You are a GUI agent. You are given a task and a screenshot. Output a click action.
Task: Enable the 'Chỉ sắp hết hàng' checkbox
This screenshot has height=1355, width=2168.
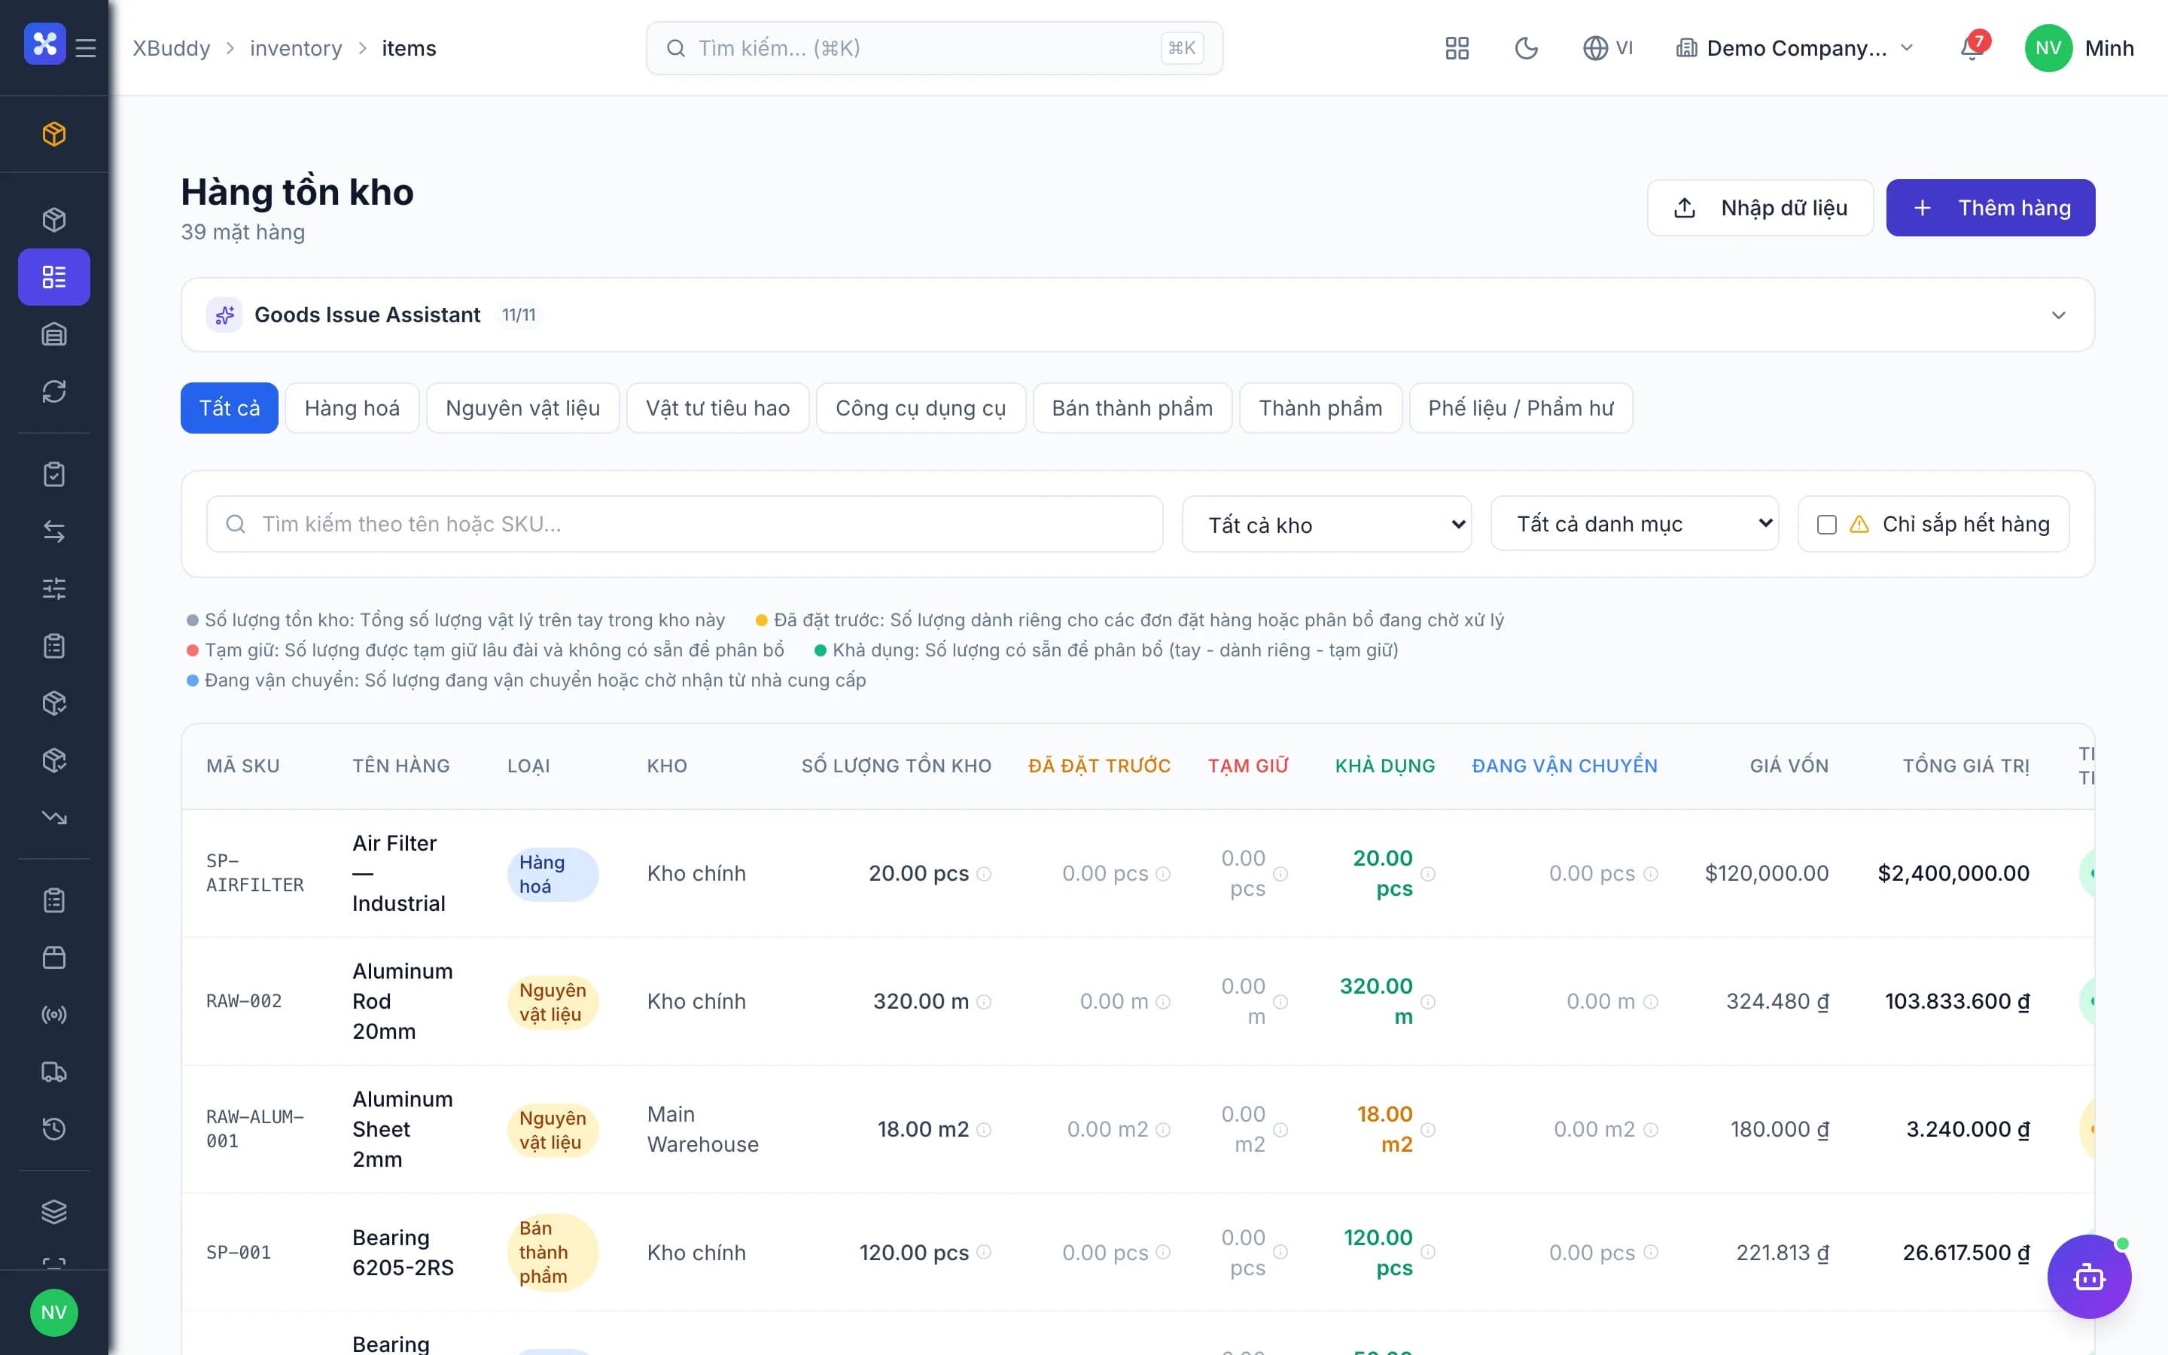1825,524
